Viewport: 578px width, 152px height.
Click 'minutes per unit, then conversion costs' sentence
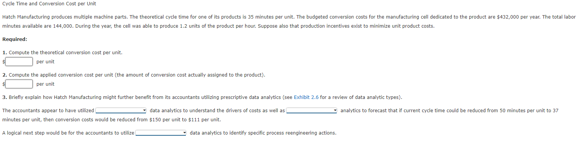pos(111,120)
